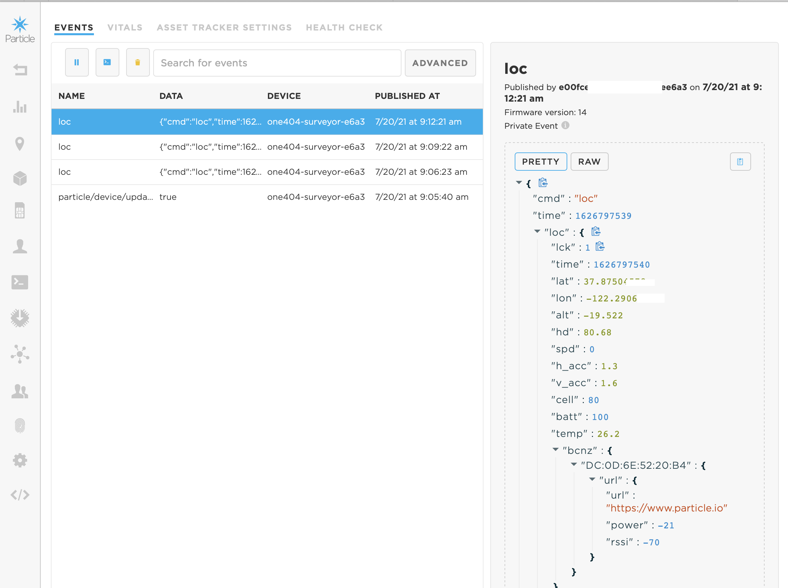Clear events with the trash icon
Viewport: 788px width, 588px height.
click(x=138, y=63)
